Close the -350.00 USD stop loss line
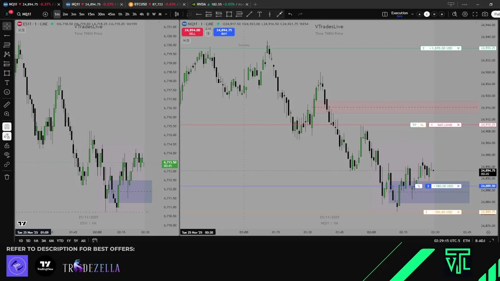This screenshot has height=281, width=500. (x=458, y=212)
